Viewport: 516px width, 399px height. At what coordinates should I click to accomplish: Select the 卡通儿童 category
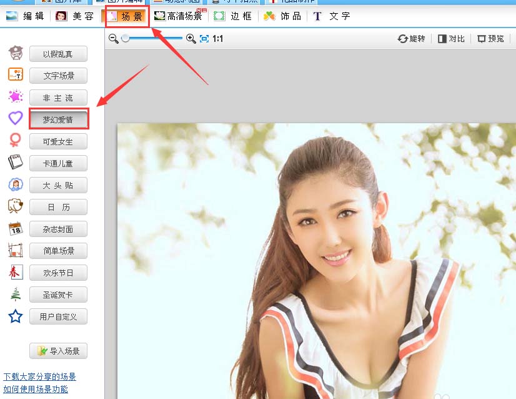[58, 163]
